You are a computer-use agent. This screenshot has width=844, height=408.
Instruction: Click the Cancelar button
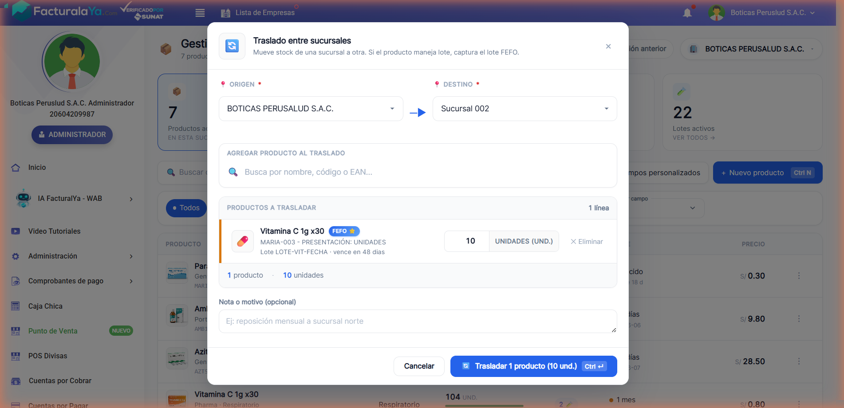click(x=419, y=366)
